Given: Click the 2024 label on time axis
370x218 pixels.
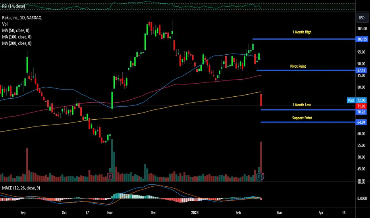Looking at the screenshot, I should tap(195, 212).
